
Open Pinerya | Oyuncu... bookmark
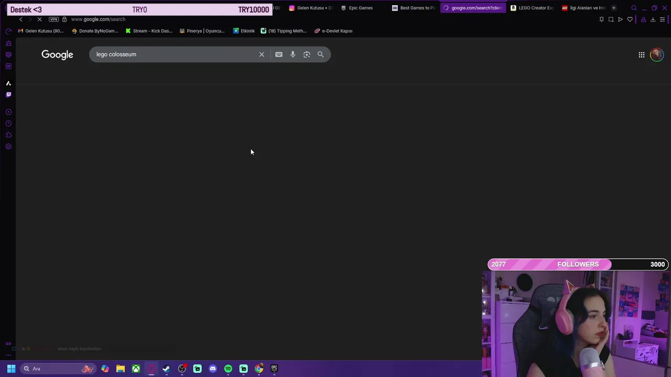tap(202, 31)
